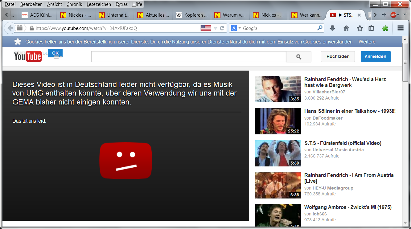Open the address bar history dropdown
Image resolution: width=411 pixels, height=229 pixels.
coord(215,28)
